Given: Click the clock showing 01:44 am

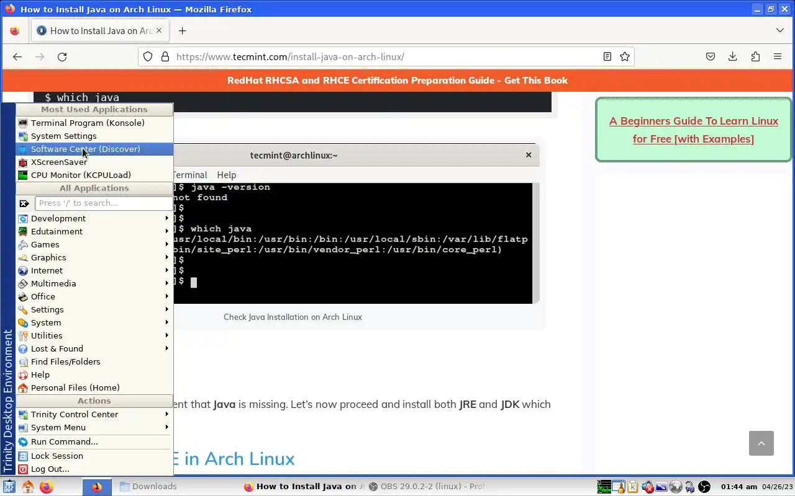Looking at the screenshot, I should pyautogui.click(x=739, y=487).
